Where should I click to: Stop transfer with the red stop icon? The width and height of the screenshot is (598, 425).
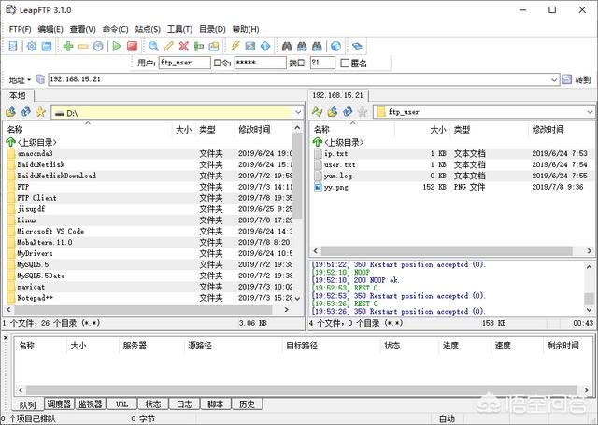(x=132, y=46)
